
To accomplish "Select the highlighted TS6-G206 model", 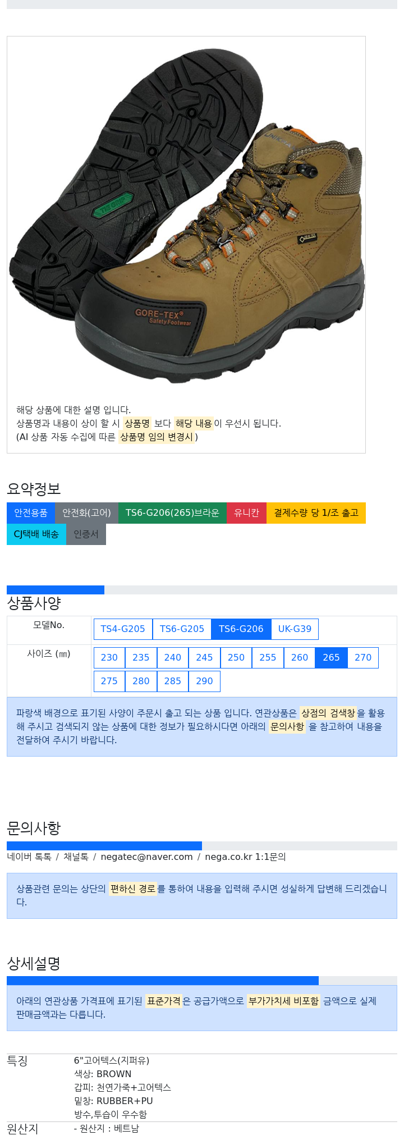I will (241, 629).
